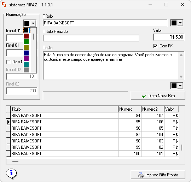Uncheck the Com R$ checkbox

click(x=155, y=46)
